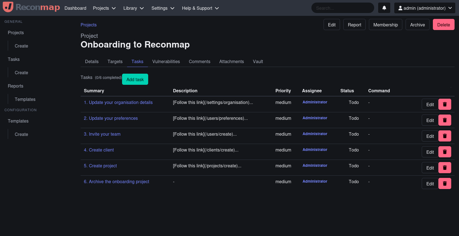Click the Projects breadcrumb link

(89, 25)
